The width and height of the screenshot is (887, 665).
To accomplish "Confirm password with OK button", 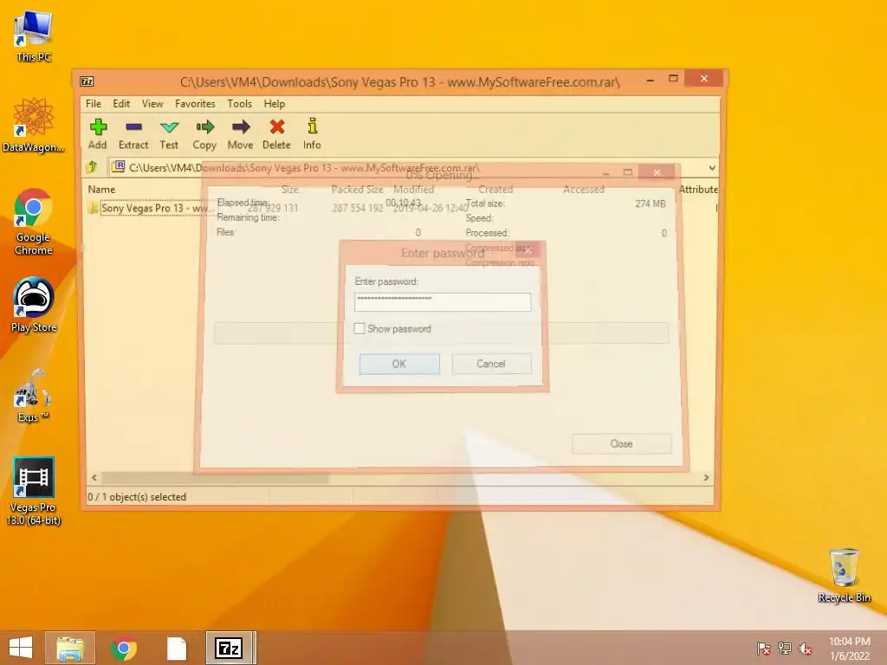I will coord(399,364).
